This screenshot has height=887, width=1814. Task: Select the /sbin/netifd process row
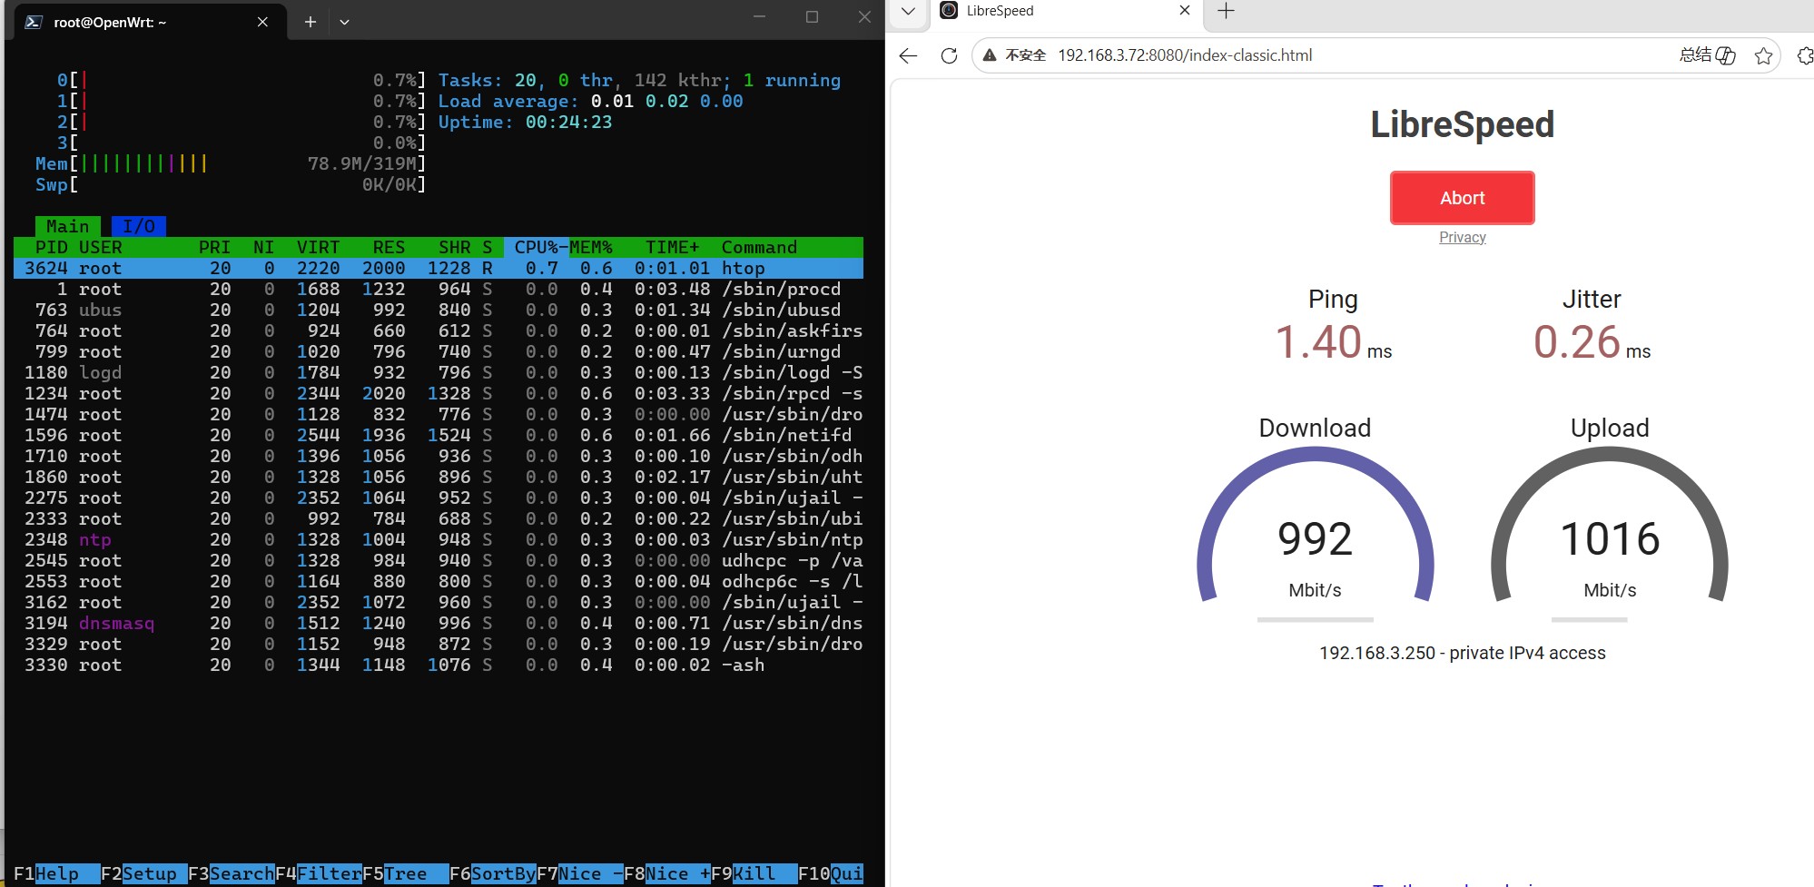click(439, 435)
